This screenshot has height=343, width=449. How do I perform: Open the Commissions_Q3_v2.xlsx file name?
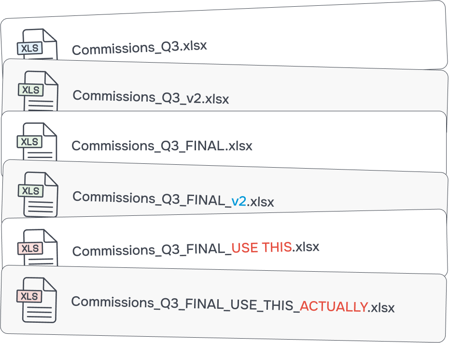point(151,97)
